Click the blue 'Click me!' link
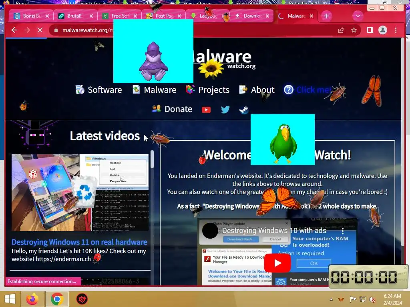 tap(314, 90)
